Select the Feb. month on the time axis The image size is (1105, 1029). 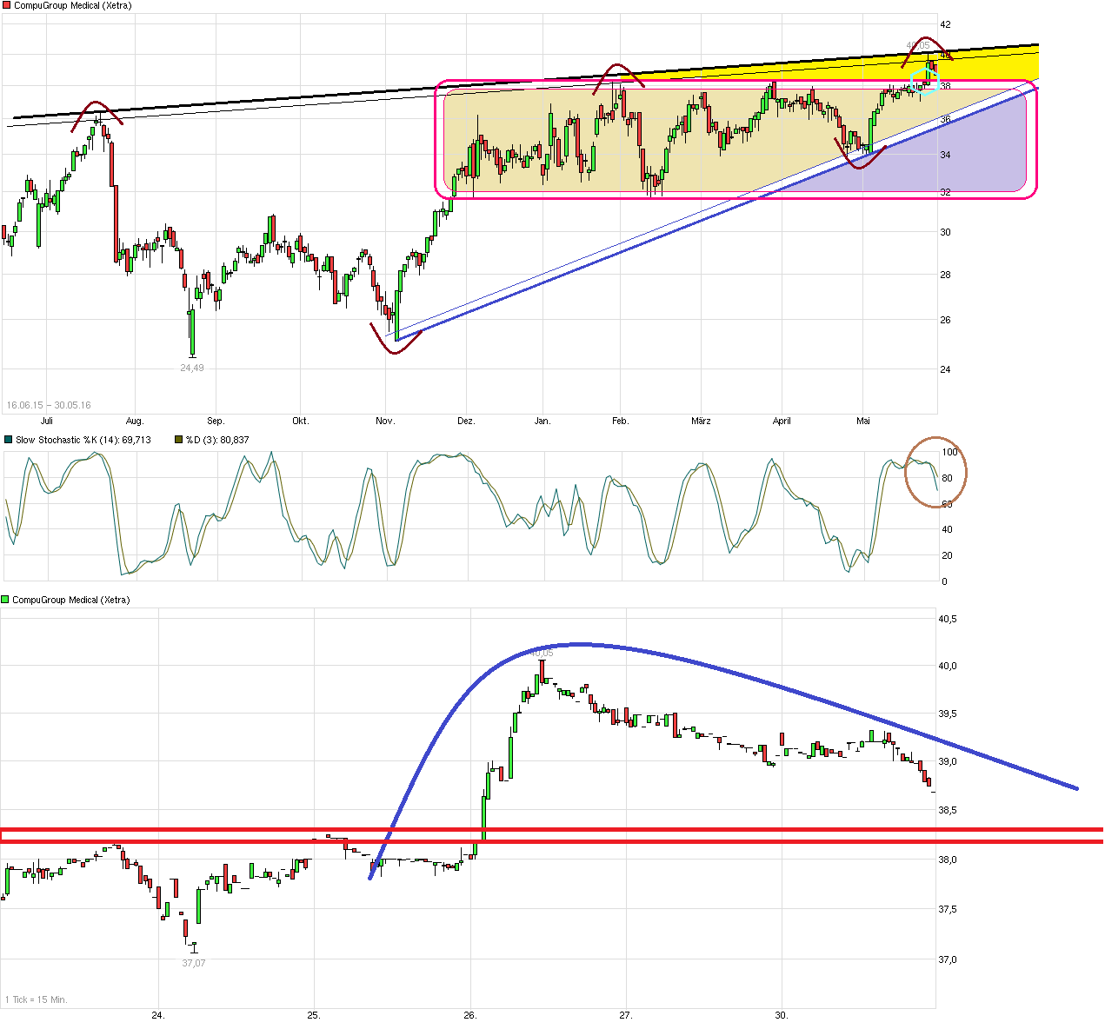point(620,421)
